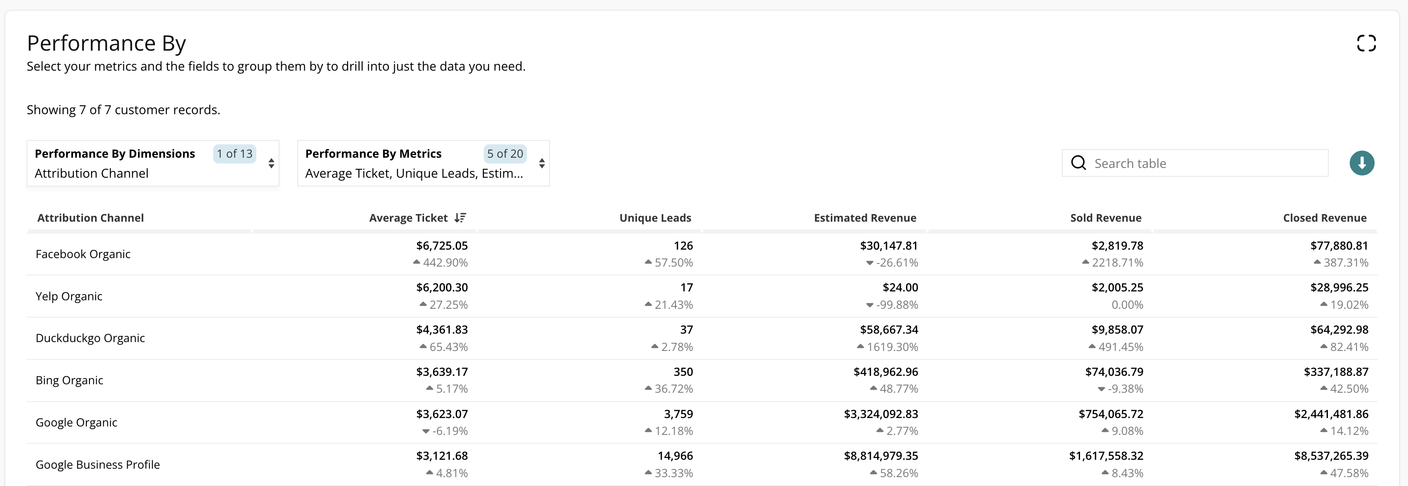Sort by Unique Leads column header

pyautogui.click(x=655, y=218)
